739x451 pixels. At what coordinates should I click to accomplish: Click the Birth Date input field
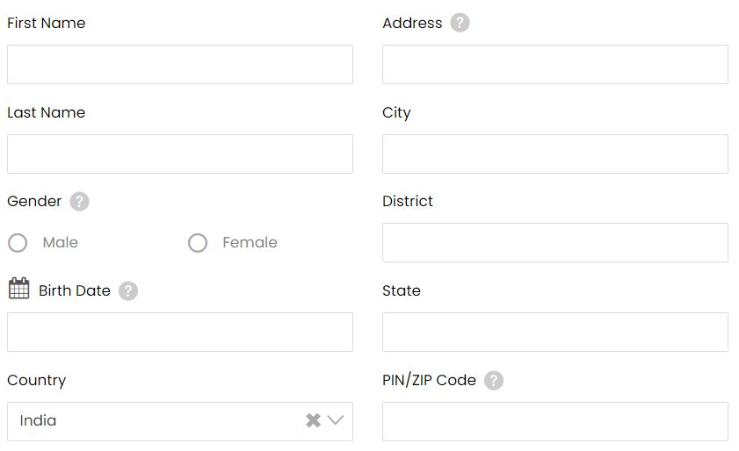click(x=180, y=332)
